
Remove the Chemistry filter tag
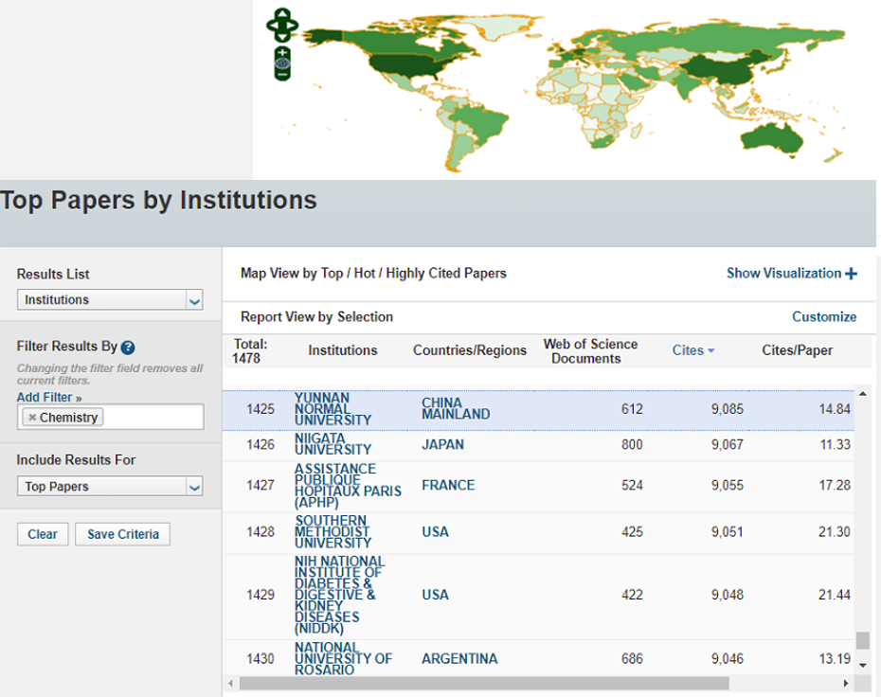point(32,418)
